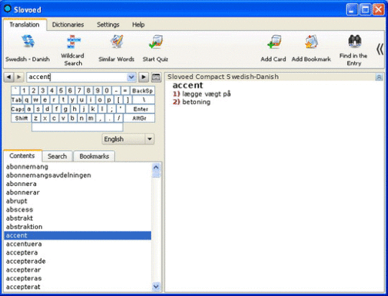Click the 'z' key on virtual keyboard
Viewport: 388px width, 296px height.
point(36,119)
